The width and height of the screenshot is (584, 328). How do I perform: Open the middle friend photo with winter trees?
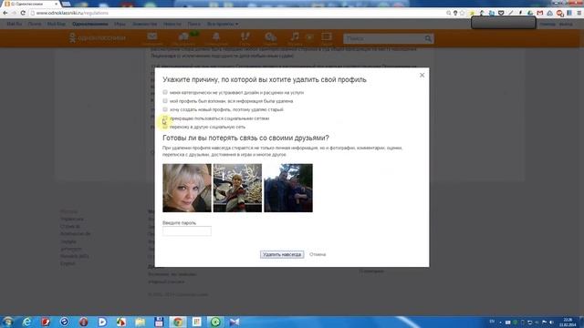pyautogui.click(x=237, y=188)
